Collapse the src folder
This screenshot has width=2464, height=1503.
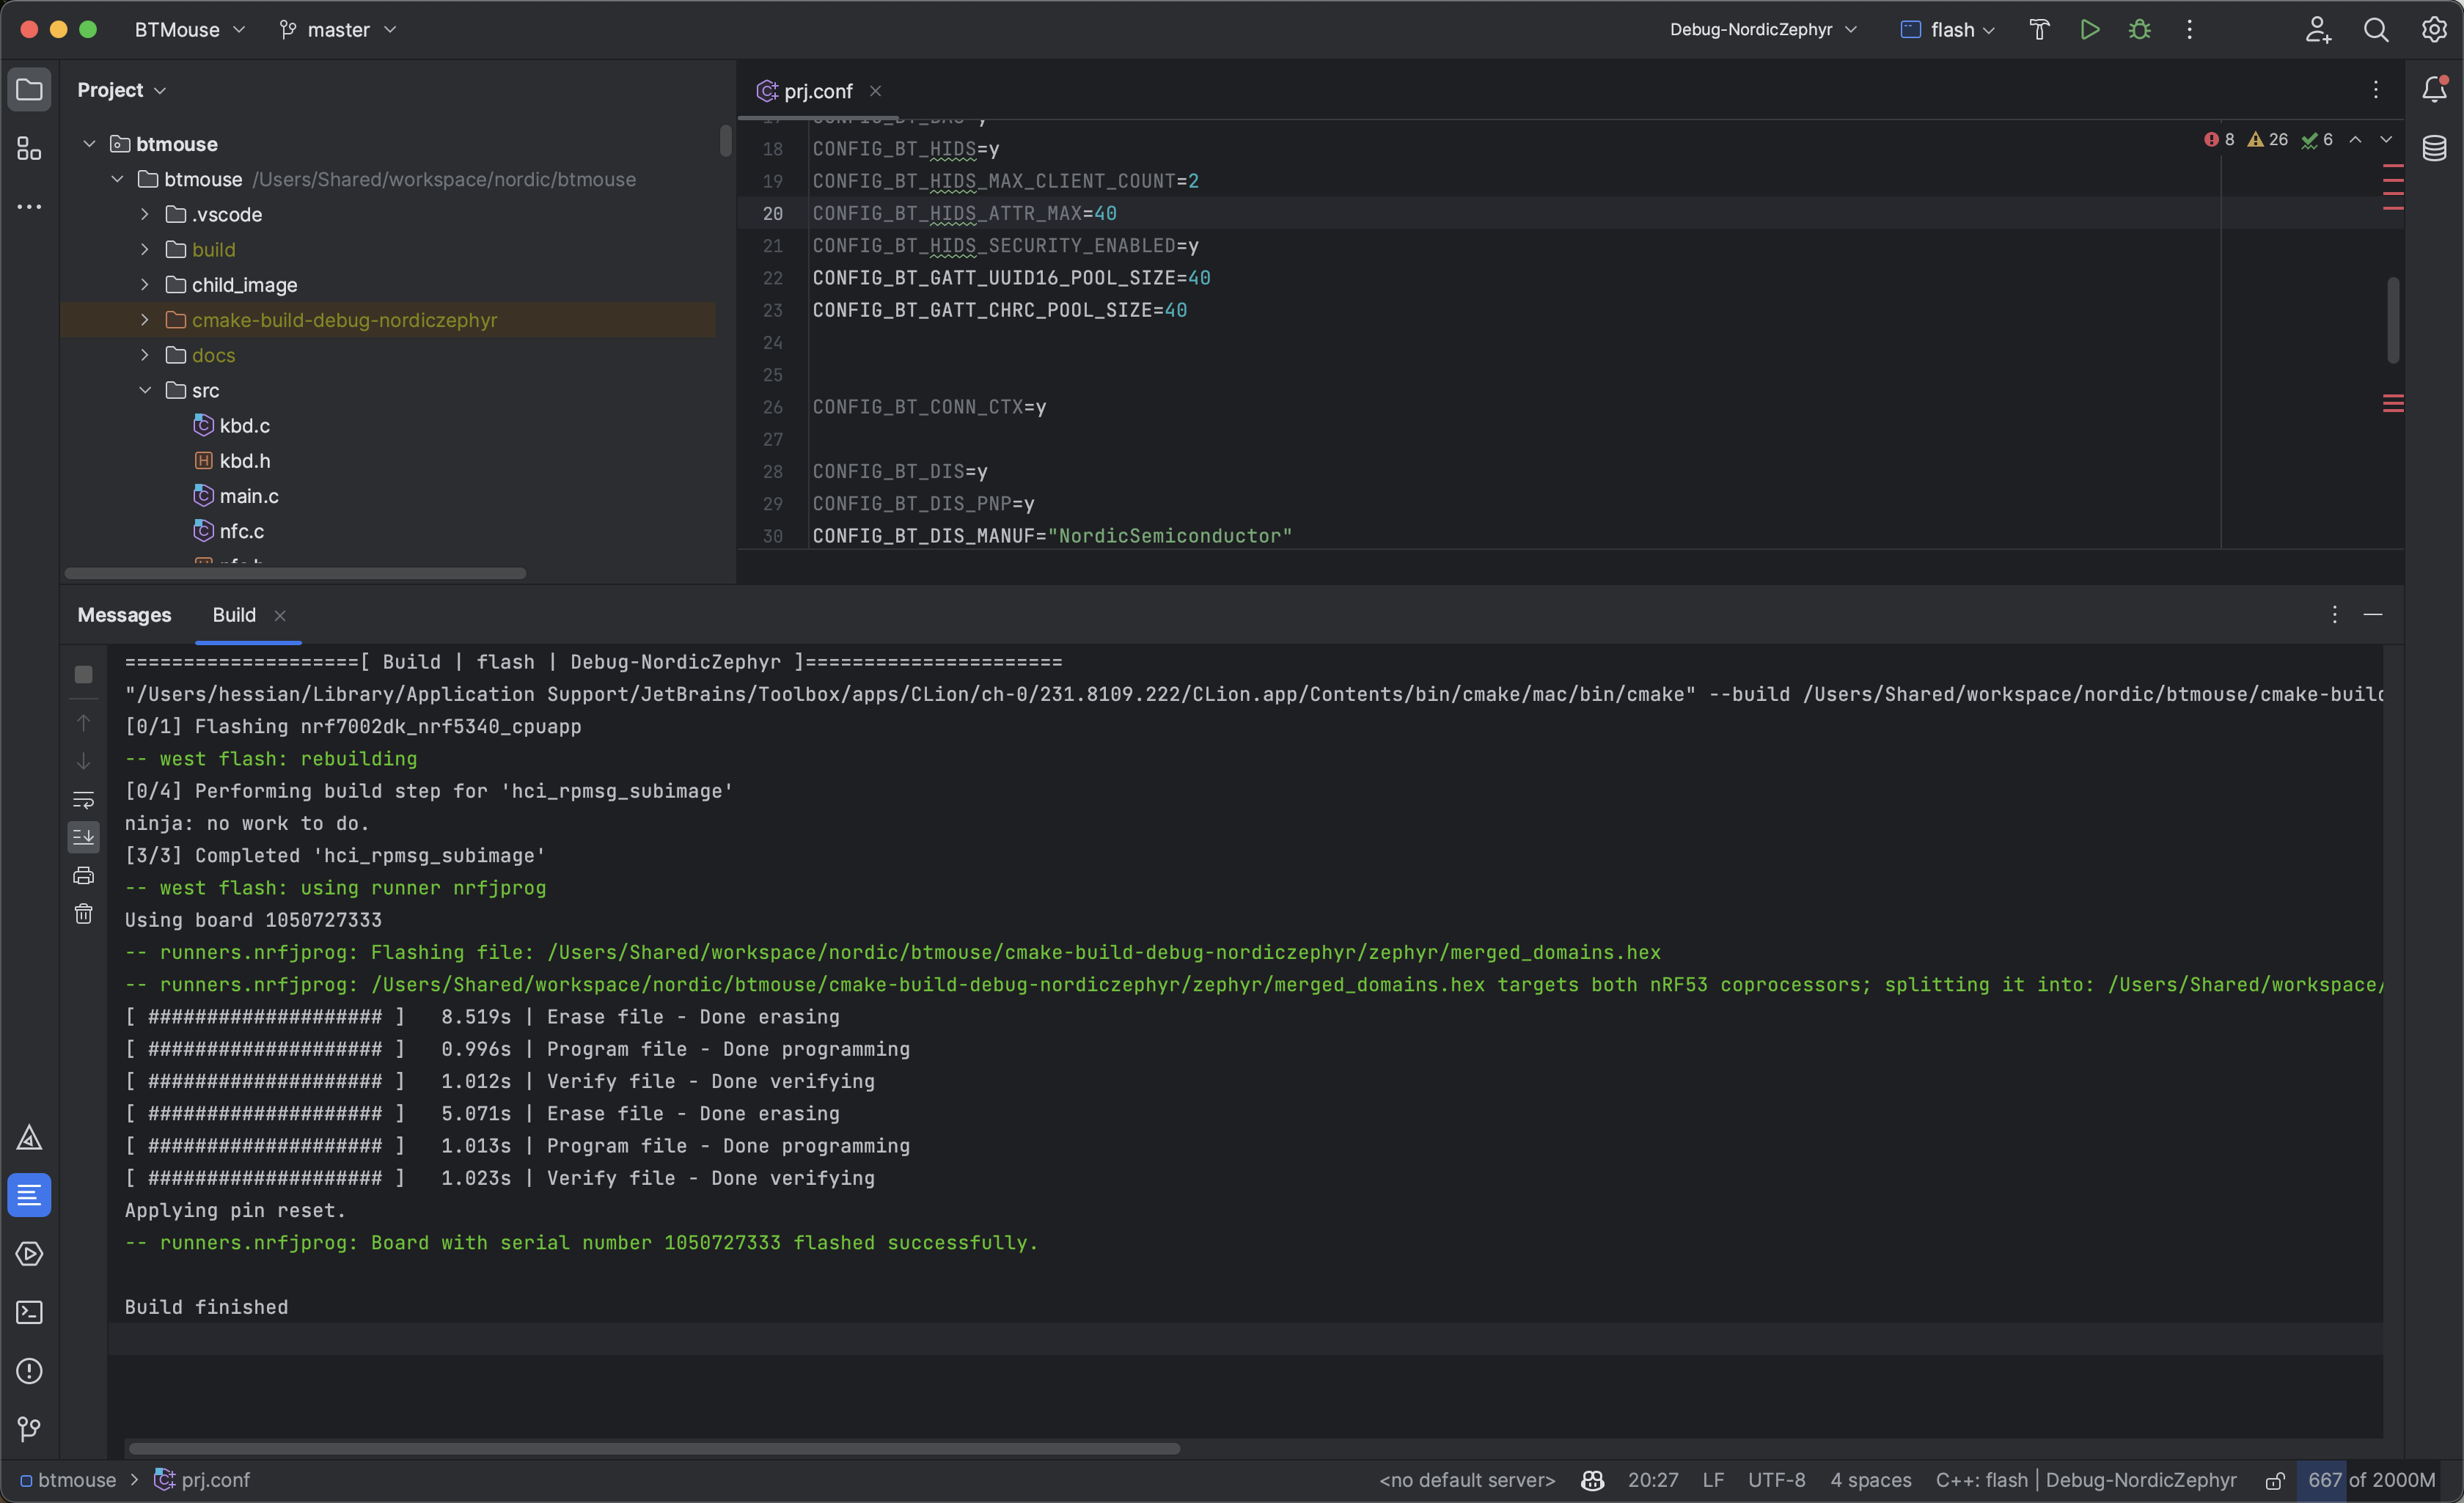click(x=145, y=390)
